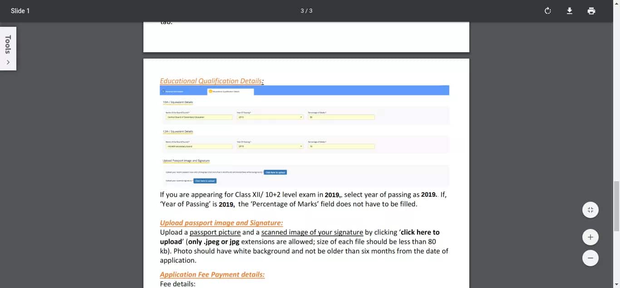Click 'Click here to upload' for scanned signature

(205, 180)
